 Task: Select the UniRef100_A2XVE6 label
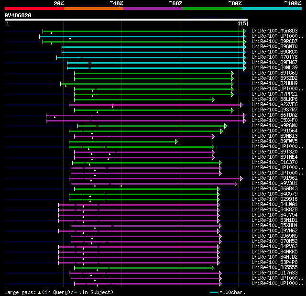tap(274, 105)
